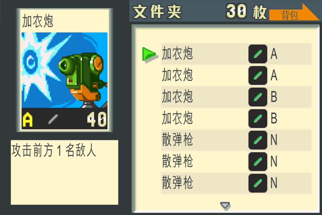Click the chip description text box
This screenshot has height=215, width=322.
(64, 172)
